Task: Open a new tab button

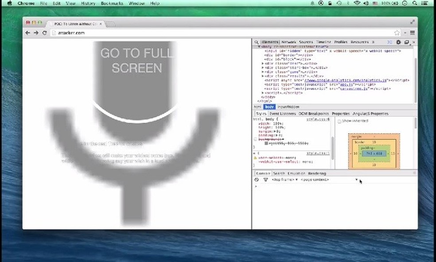Action: [x=110, y=24]
